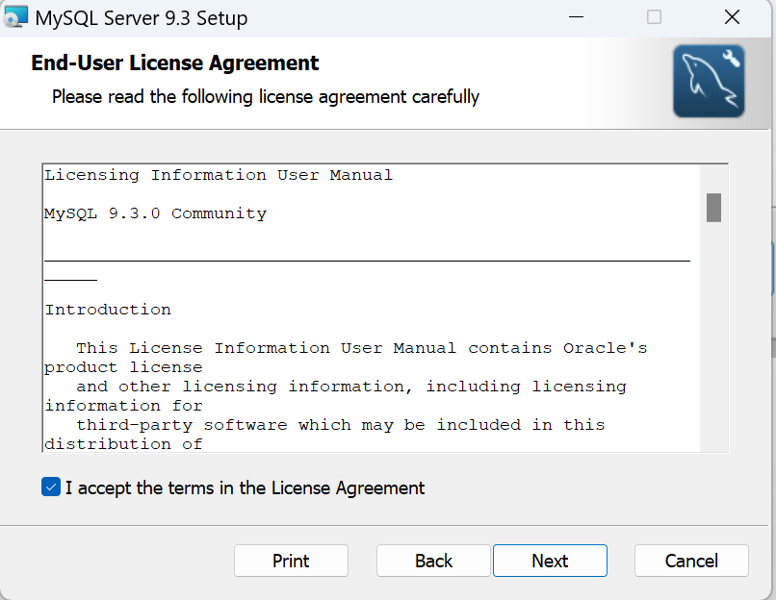
Task: Uncheck the accept license terms checkbox
Action: pyautogui.click(x=51, y=487)
